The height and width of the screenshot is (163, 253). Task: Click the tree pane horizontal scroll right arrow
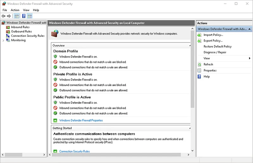[44, 155]
